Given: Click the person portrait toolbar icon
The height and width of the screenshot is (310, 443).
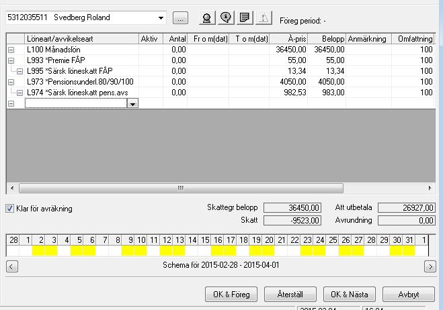Looking at the screenshot, I should (207, 18).
